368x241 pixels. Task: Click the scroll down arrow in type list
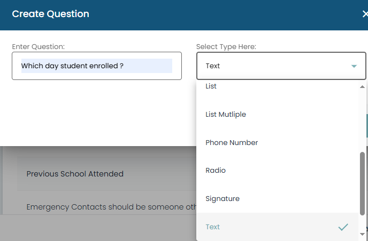[363, 234]
